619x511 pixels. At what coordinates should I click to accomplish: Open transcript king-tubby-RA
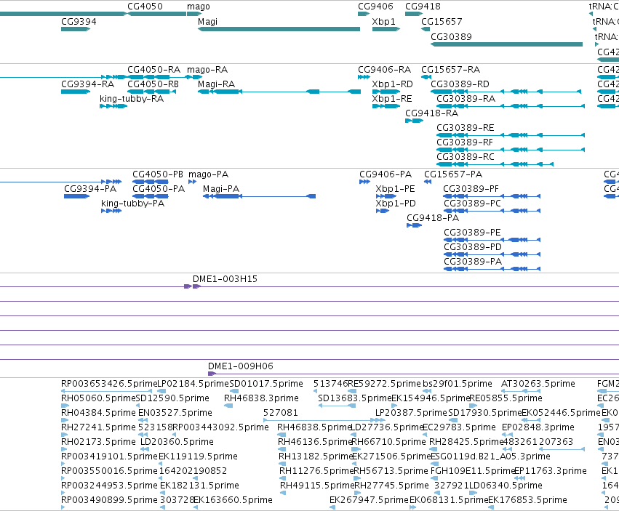132,99
